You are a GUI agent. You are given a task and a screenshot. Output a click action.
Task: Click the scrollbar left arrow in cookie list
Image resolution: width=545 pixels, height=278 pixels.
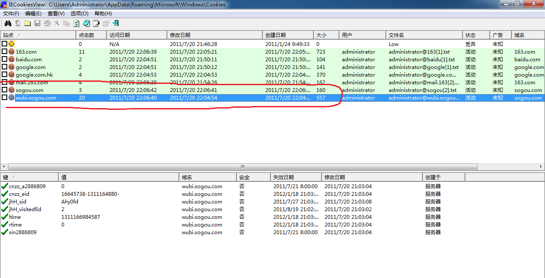pyautogui.click(x=3, y=167)
